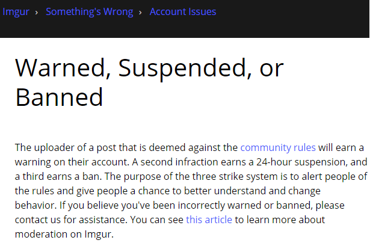
Task: Open the 'this article' link
Action: point(209,220)
